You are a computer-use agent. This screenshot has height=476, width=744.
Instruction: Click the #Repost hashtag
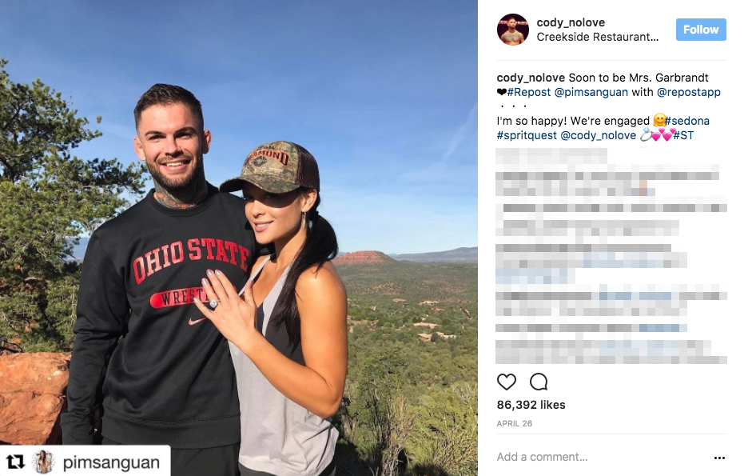pos(528,92)
